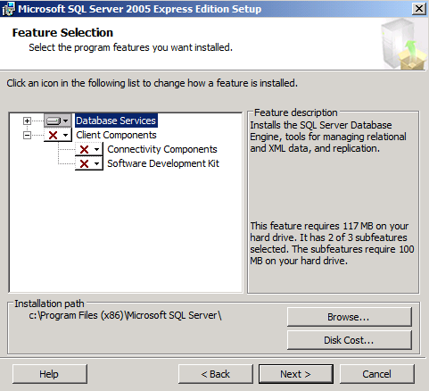The width and height of the screenshot is (429, 391).
Task: Select the Client Components feature label
Action: 116,135
